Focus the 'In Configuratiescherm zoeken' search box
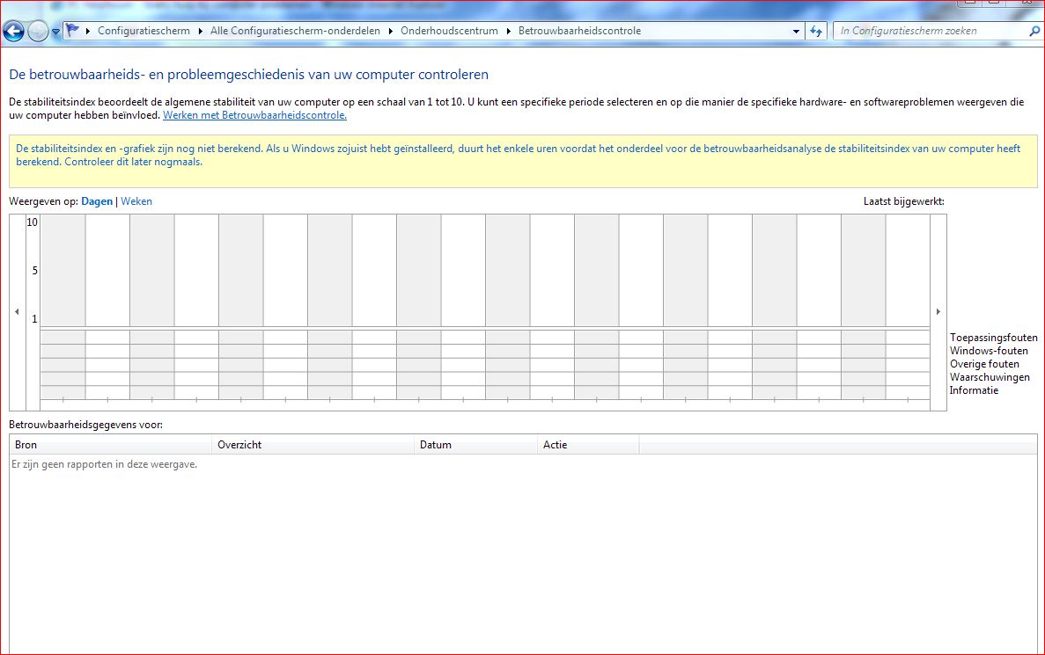 coord(931,31)
